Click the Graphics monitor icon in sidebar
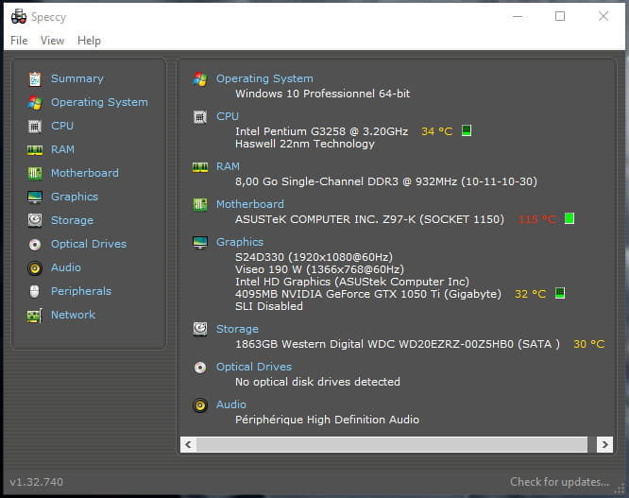Viewport: 629px width, 498px height. pyautogui.click(x=35, y=197)
